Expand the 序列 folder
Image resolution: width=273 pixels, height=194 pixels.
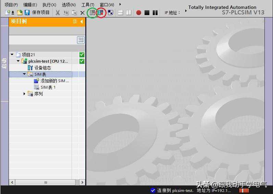[24, 94]
